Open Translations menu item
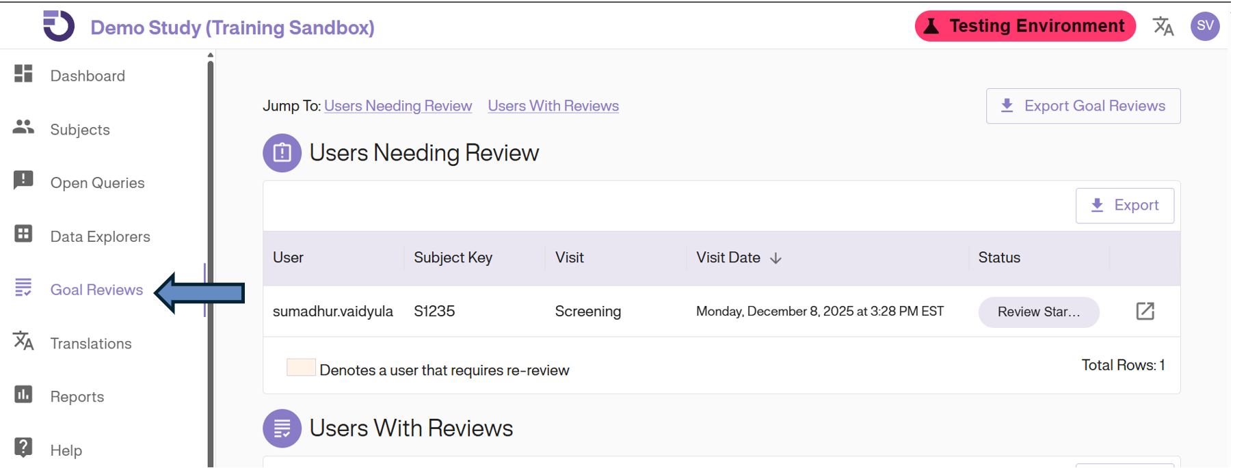This screenshot has height=468, width=1233. [91, 344]
